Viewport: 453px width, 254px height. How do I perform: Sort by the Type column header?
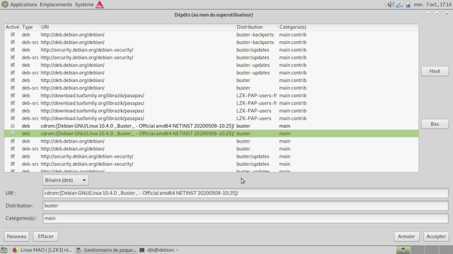(x=30, y=27)
